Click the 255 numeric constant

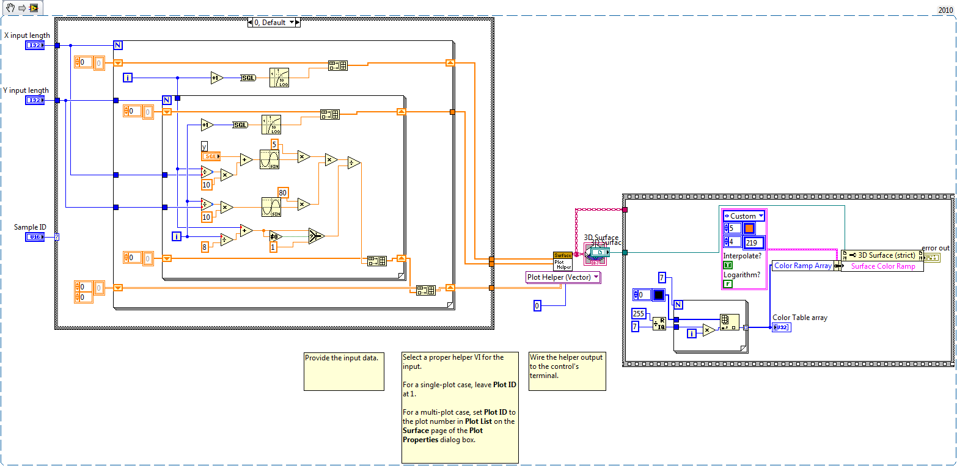(x=639, y=314)
